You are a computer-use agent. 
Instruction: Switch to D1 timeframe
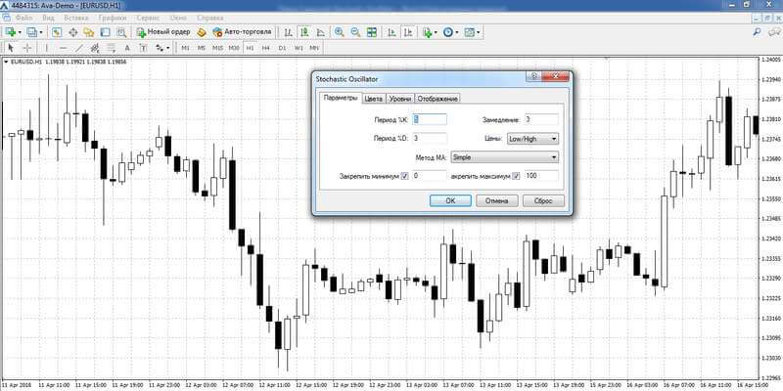coord(282,48)
